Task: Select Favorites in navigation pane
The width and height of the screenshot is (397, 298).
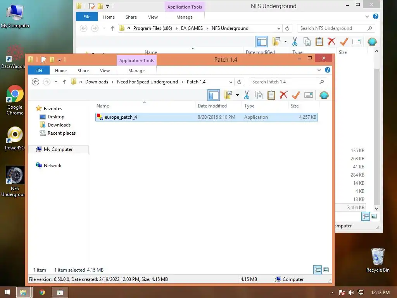Action: 53,109
